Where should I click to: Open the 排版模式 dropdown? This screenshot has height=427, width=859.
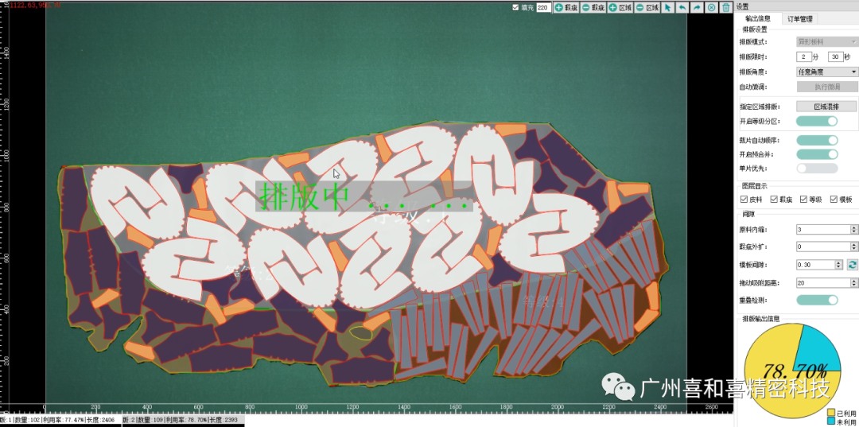click(826, 41)
